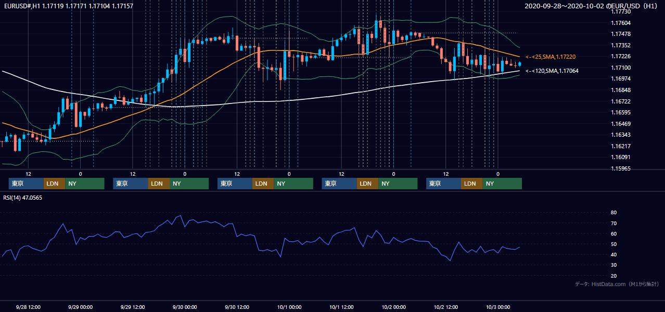Viewport: 665px width, 312px height.
Task: Click price axis label 1.17352
Action: coord(621,45)
